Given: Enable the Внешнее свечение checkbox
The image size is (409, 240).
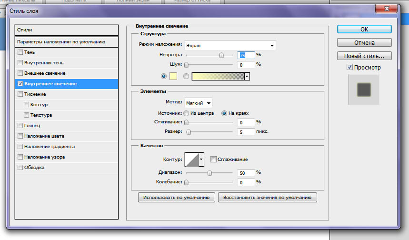Looking at the screenshot, I should [20, 73].
